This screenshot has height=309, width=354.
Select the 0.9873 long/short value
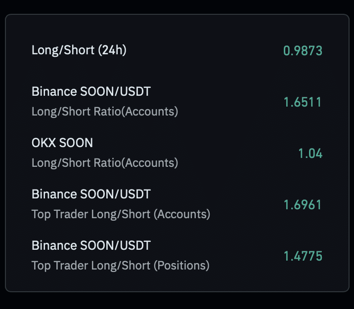point(303,50)
